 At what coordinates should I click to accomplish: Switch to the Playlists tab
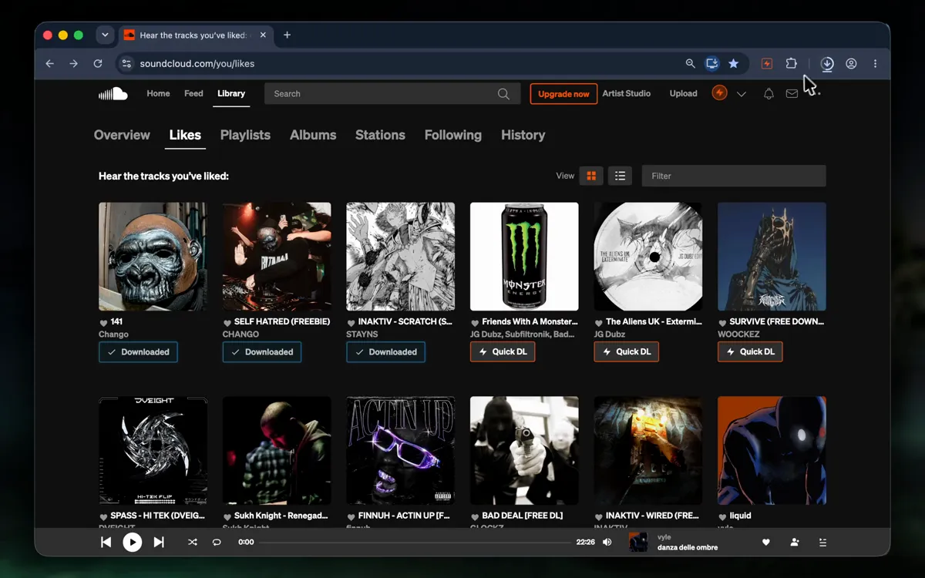pyautogui.click(x=245, y=135)
